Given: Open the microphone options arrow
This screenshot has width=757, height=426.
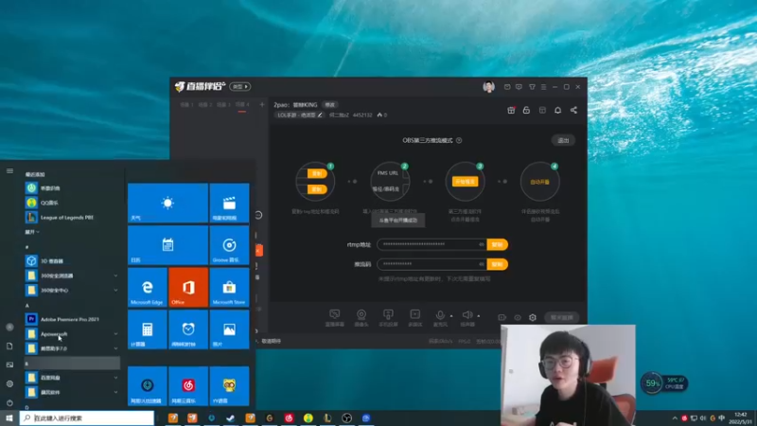Looking at the screenshot, I should tap(451, 316).
